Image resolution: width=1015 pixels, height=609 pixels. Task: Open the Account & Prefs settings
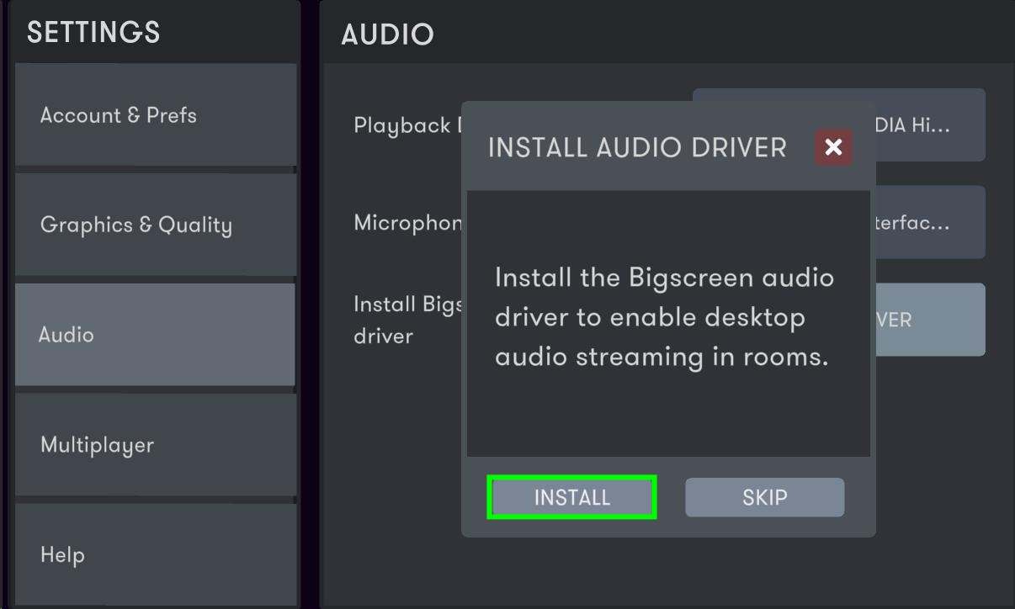pyautogui.click(x=156, y=114)
